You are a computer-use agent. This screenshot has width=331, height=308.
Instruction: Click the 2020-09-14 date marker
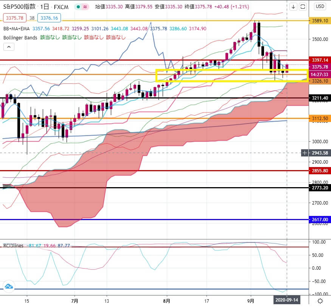287,300
